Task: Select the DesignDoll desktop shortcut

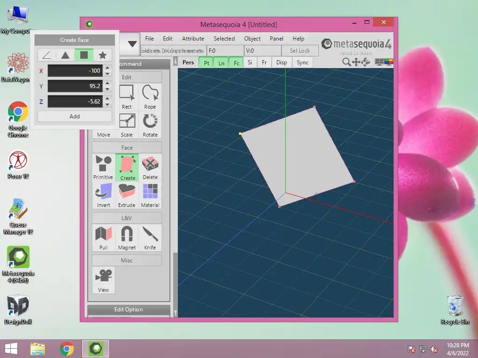Action: coord(18,310)
